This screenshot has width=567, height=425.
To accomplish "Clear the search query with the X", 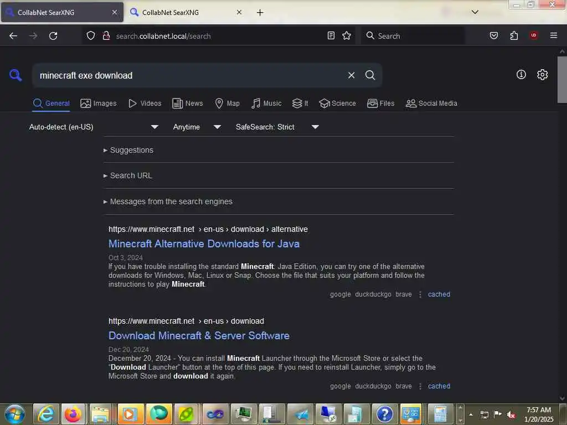I will coord(351,75).
